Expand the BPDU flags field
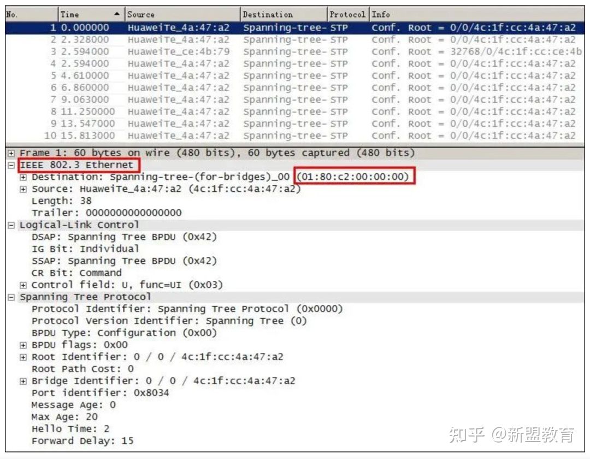 [x=23, y=345]
